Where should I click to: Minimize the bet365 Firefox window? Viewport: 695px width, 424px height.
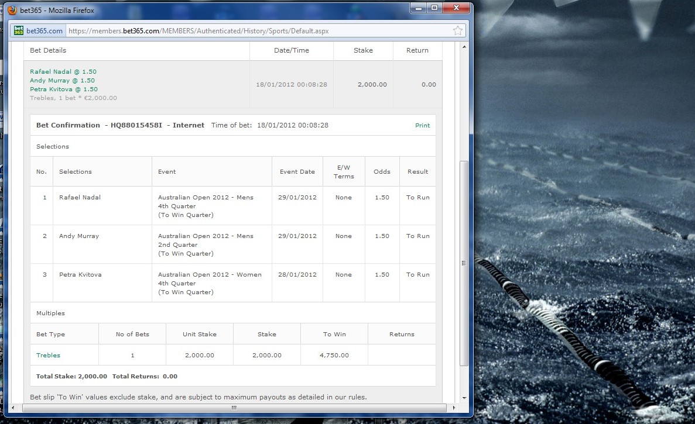point(419,8)
